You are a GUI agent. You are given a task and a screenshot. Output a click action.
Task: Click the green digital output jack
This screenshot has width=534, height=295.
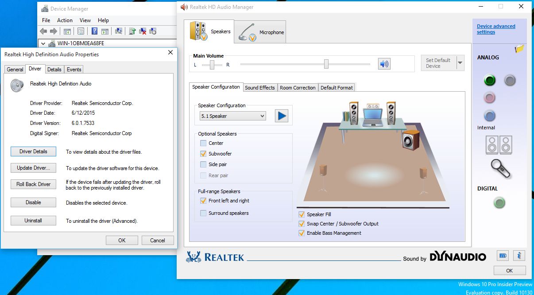click(x=499, y=203)
